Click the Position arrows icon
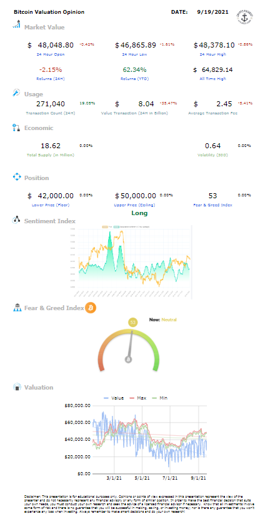The width and height of the screenshot is (273, 524). (x=16, y=177)
